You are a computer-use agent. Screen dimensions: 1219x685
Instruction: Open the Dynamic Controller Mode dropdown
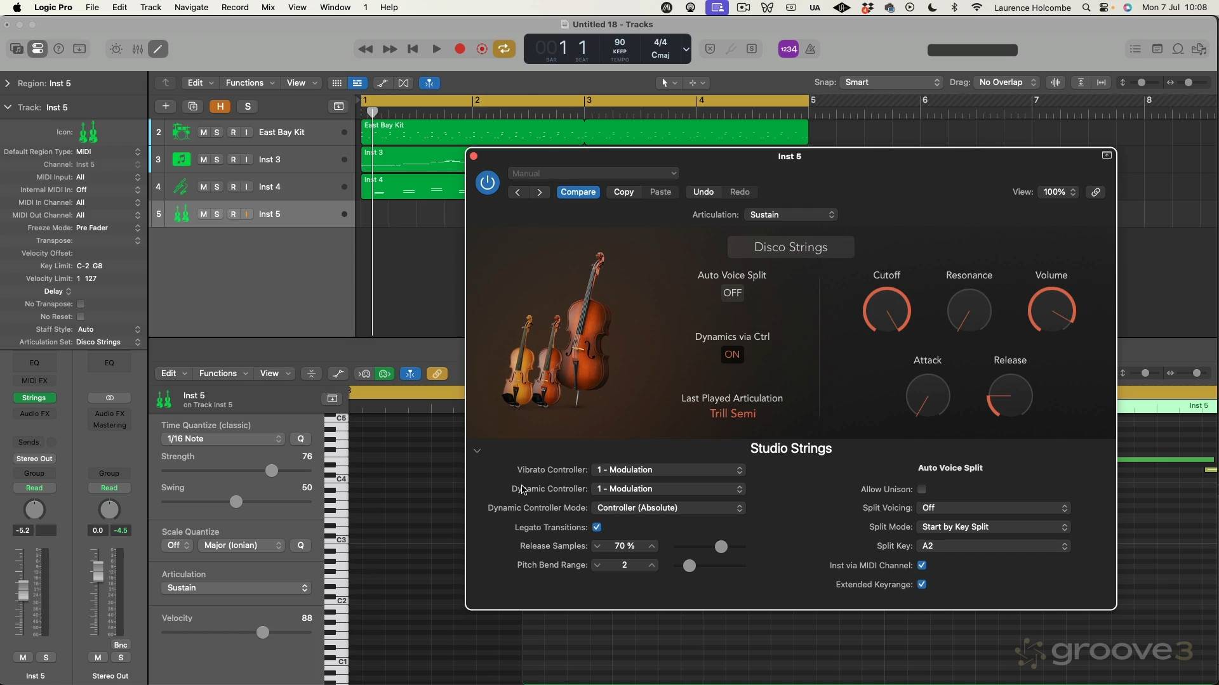(x=669, y=508)
